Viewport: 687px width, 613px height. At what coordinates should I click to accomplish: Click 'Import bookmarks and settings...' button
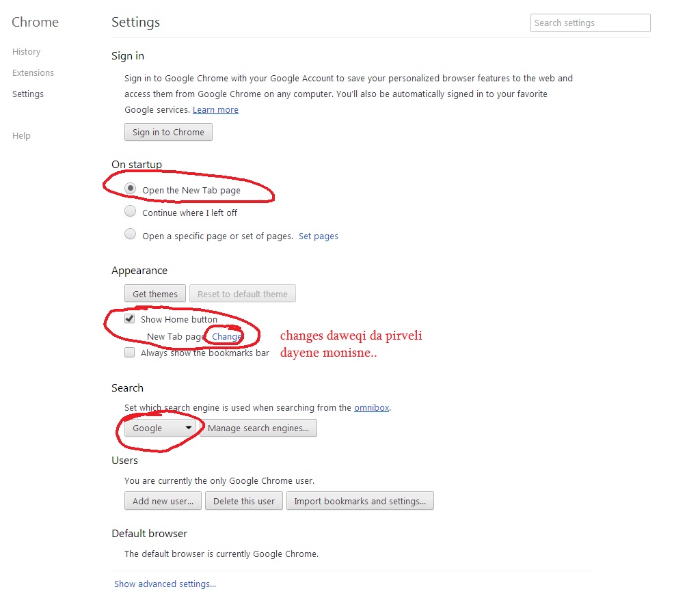pos(360,501)
